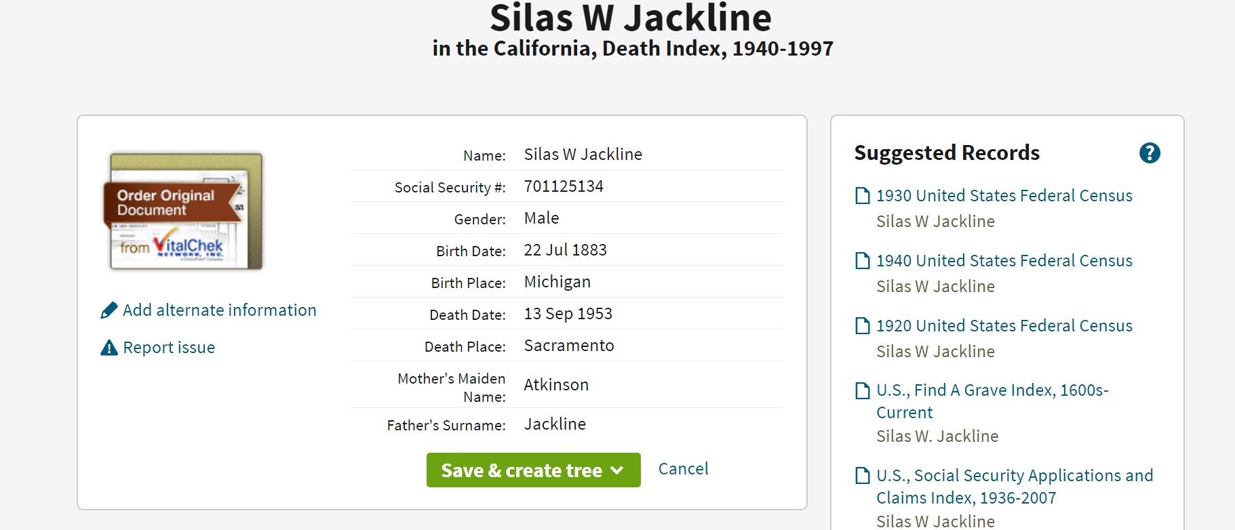This screenshot has width=1235, height=530.
Task: Open the 1930 United States Federal Census record
Action: tap(1004, 196)
